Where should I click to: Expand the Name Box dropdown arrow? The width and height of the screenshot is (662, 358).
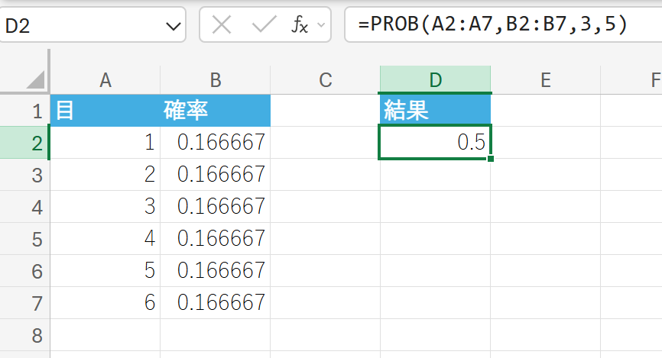pyautogui.click(x=171, y=27)
